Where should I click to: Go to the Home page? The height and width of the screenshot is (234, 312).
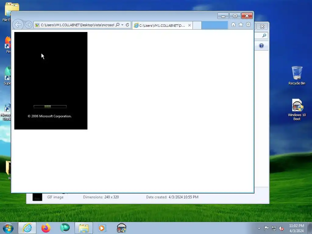click(233, 24)
